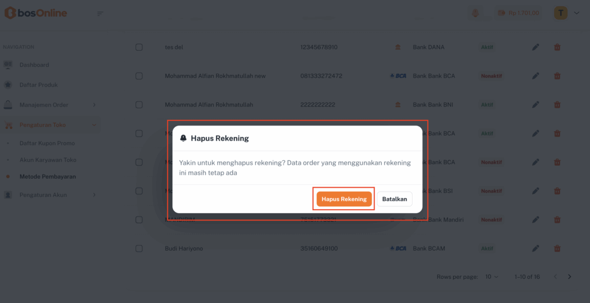
Task: Click the bosOnline logo
Action: click(x=36, y=13)
